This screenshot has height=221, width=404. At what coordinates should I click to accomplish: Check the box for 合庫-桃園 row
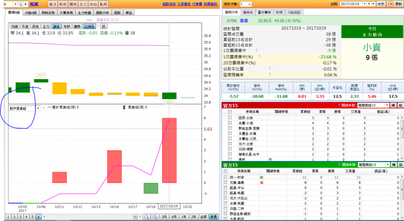tap(226, 203)
